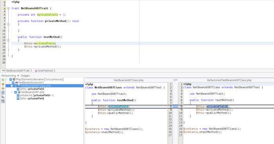Switch to the Usages tab

point(25,76)
